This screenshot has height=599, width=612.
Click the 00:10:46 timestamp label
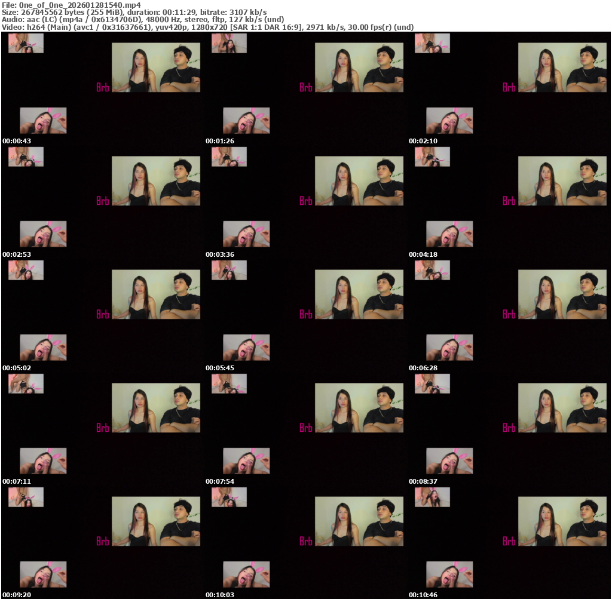click(x=421, y=595)
